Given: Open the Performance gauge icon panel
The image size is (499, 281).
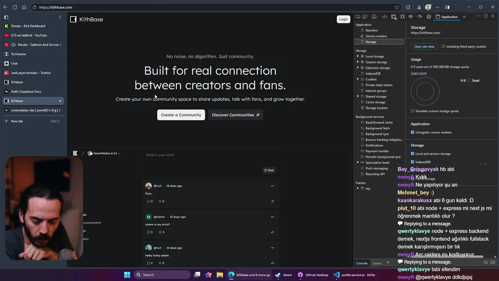Looking at the screenshot, I should click(x=419, y=17).
